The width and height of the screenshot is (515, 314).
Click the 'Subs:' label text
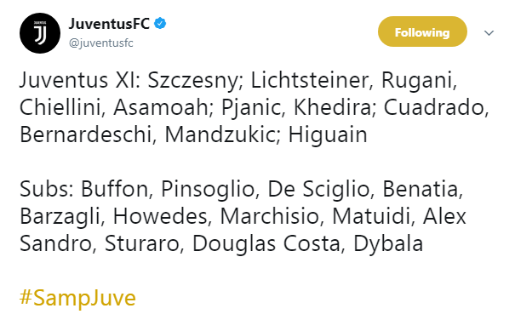coord(47,189)
